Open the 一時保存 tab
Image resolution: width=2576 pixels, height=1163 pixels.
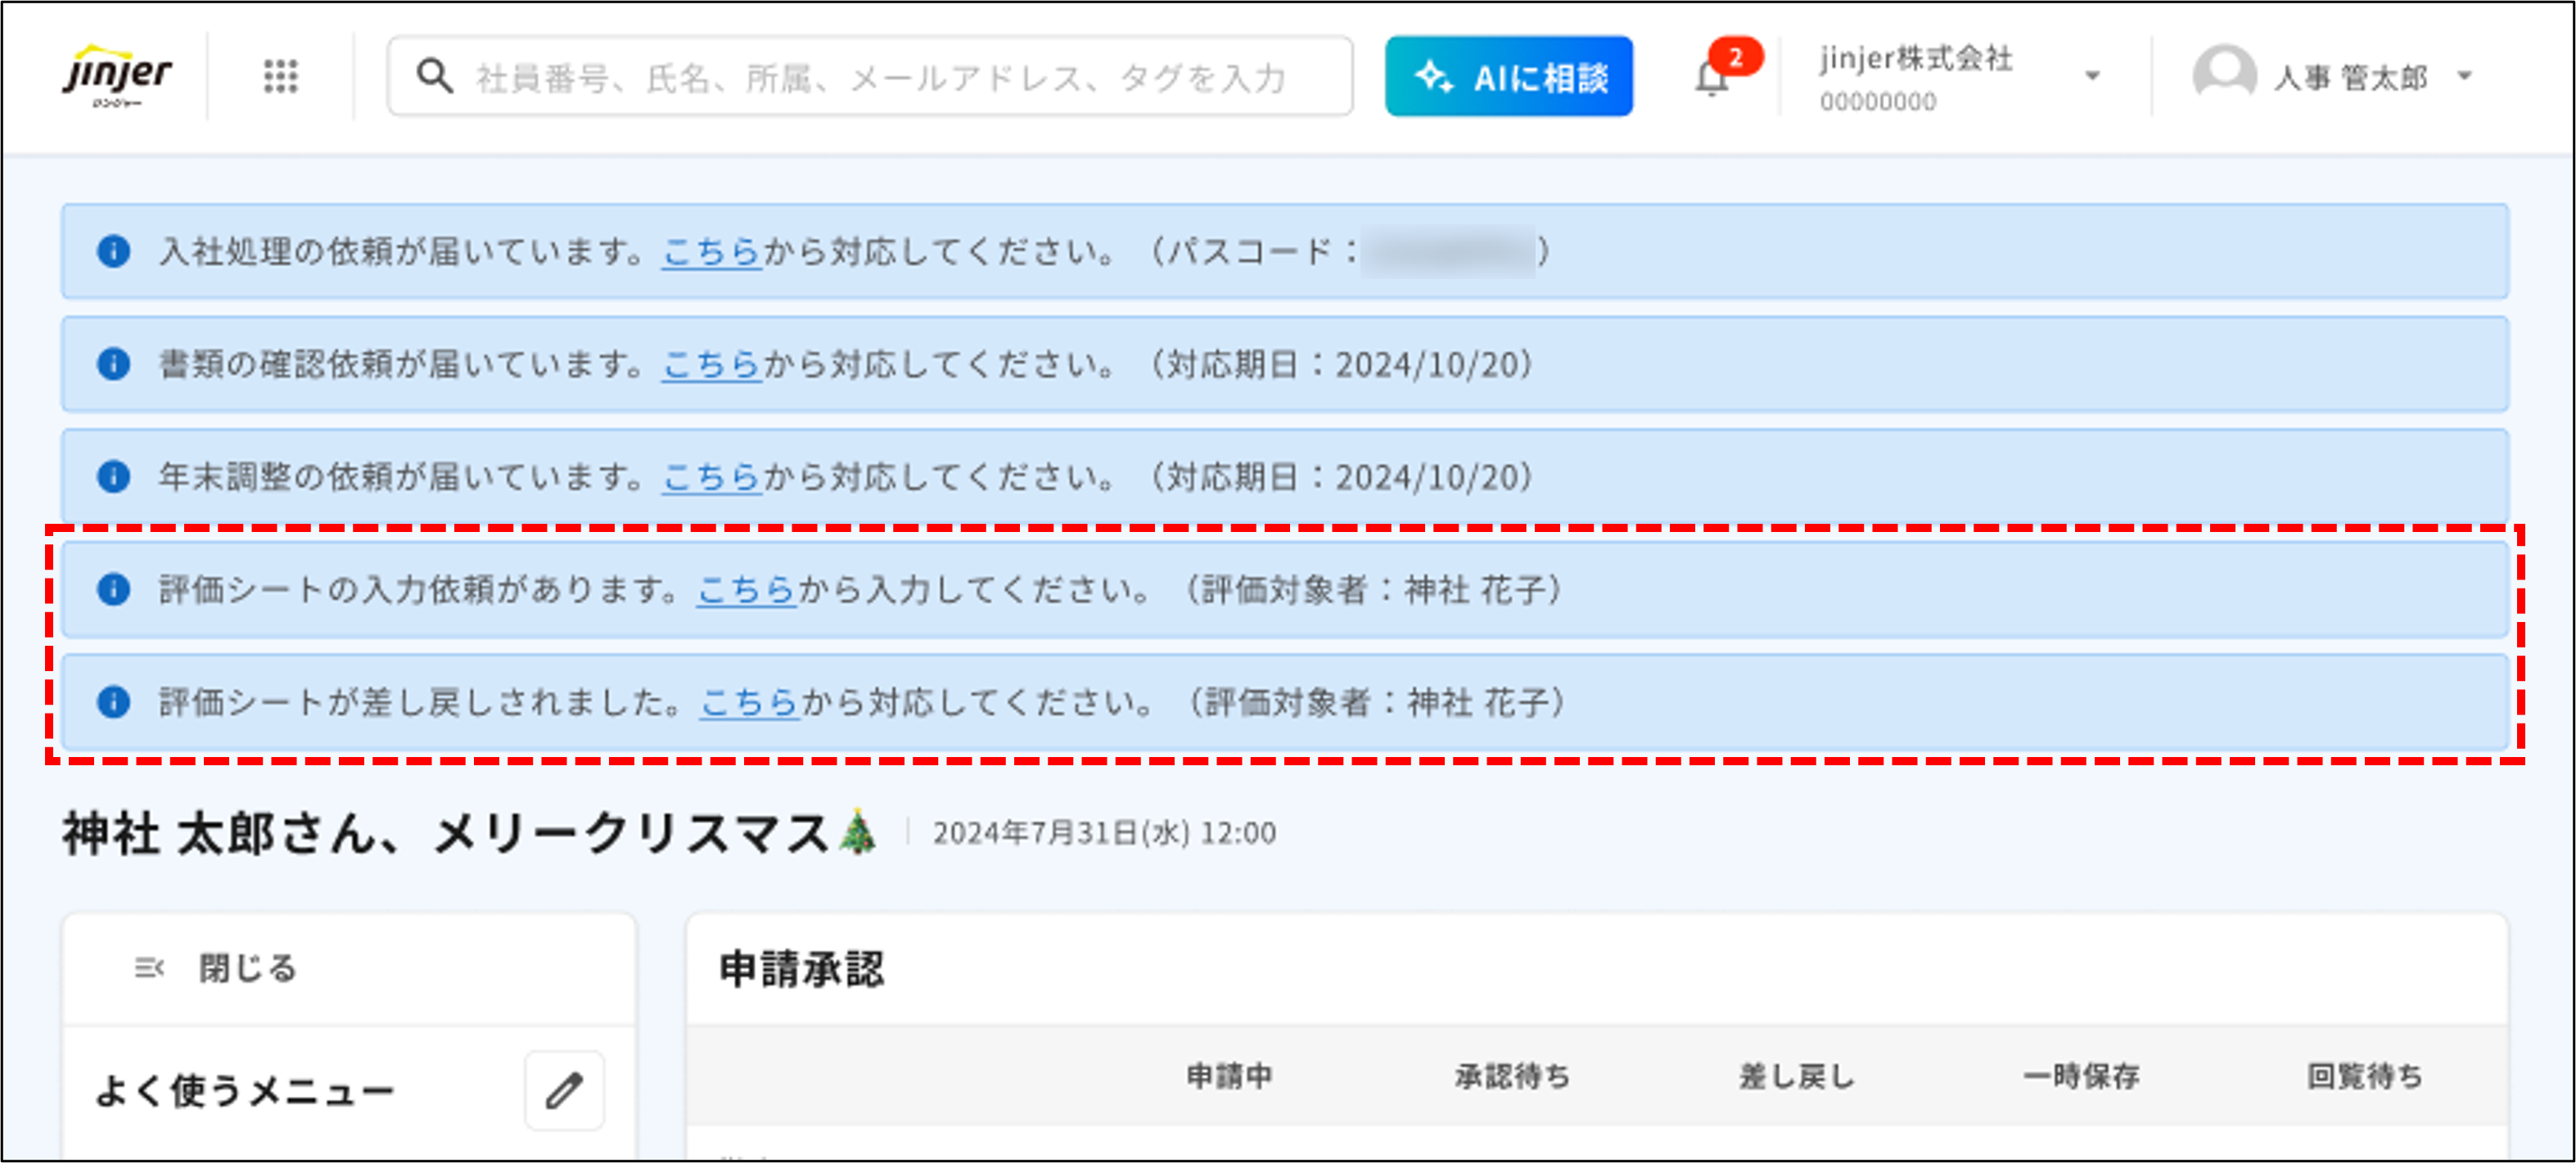tap(2081, 1077)
